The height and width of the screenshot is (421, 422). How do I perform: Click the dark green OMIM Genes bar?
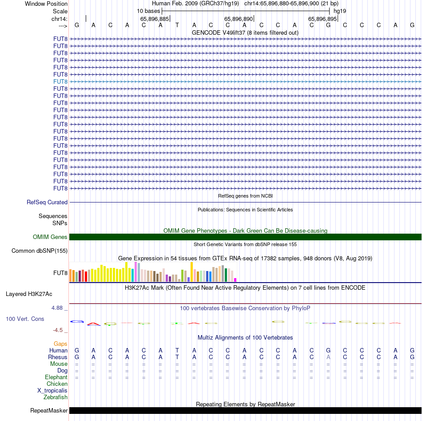[245, 237]
